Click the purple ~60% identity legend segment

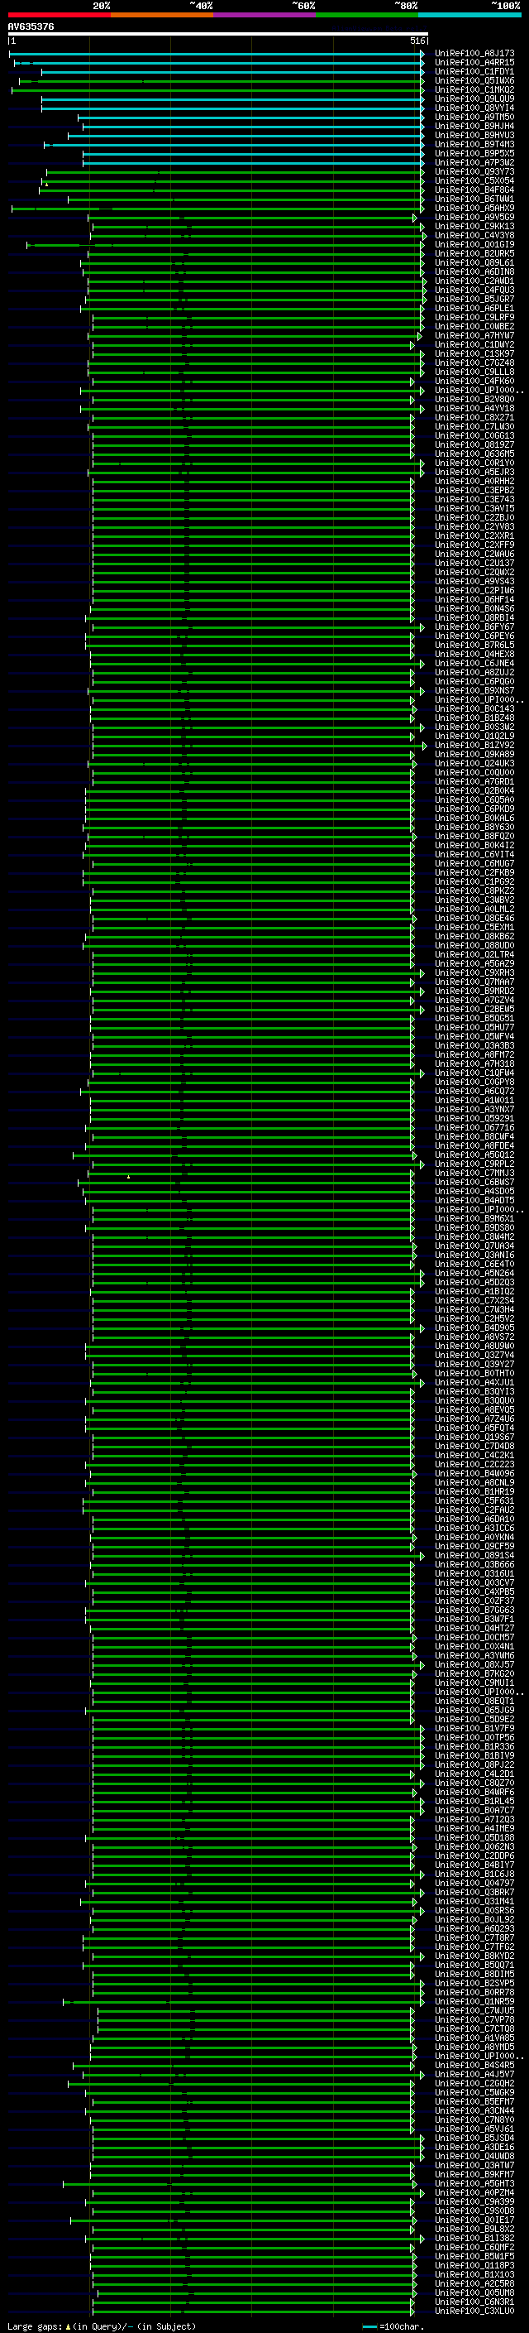264,15
